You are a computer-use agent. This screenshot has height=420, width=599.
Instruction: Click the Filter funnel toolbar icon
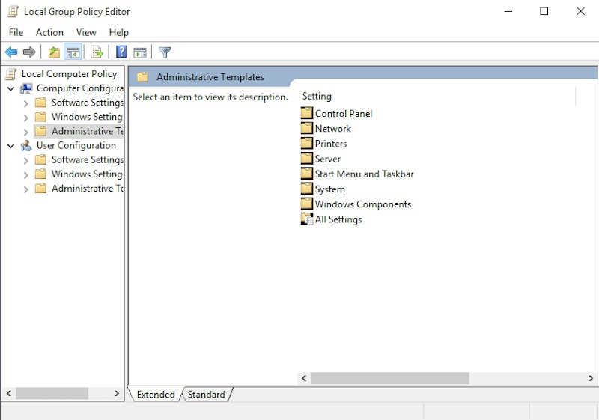tap(165, 52)
